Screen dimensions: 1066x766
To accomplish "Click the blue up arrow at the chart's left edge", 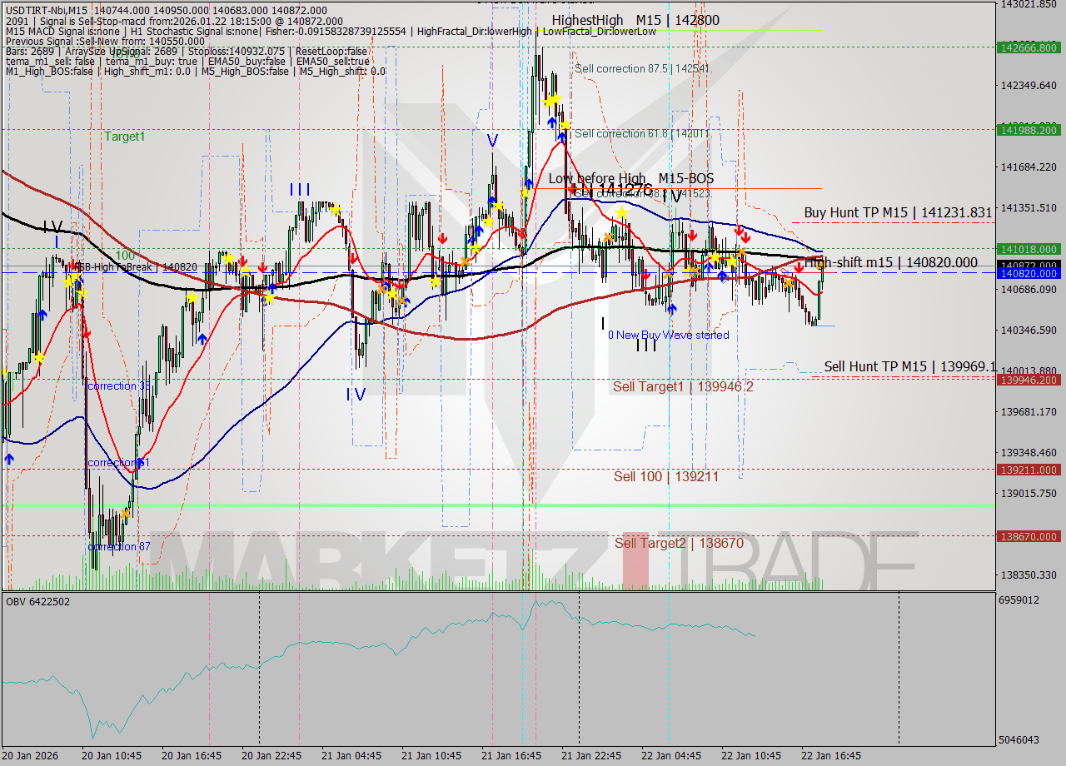I will [x=8, y=457].
